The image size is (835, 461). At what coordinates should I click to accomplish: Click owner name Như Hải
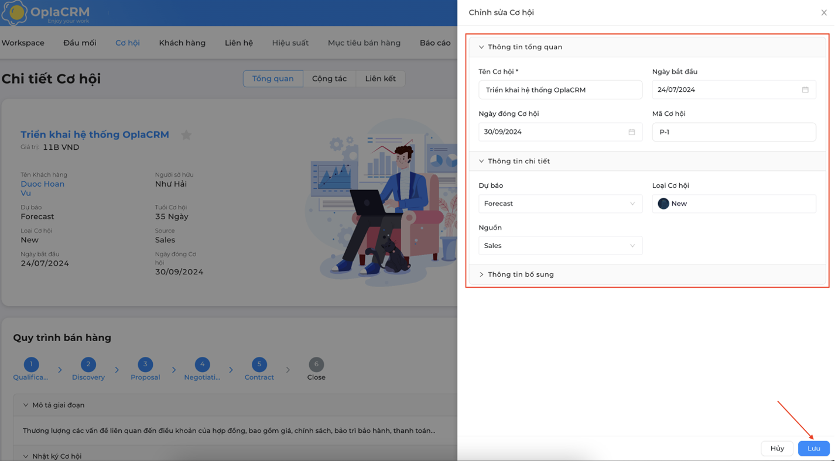(171, 184)
